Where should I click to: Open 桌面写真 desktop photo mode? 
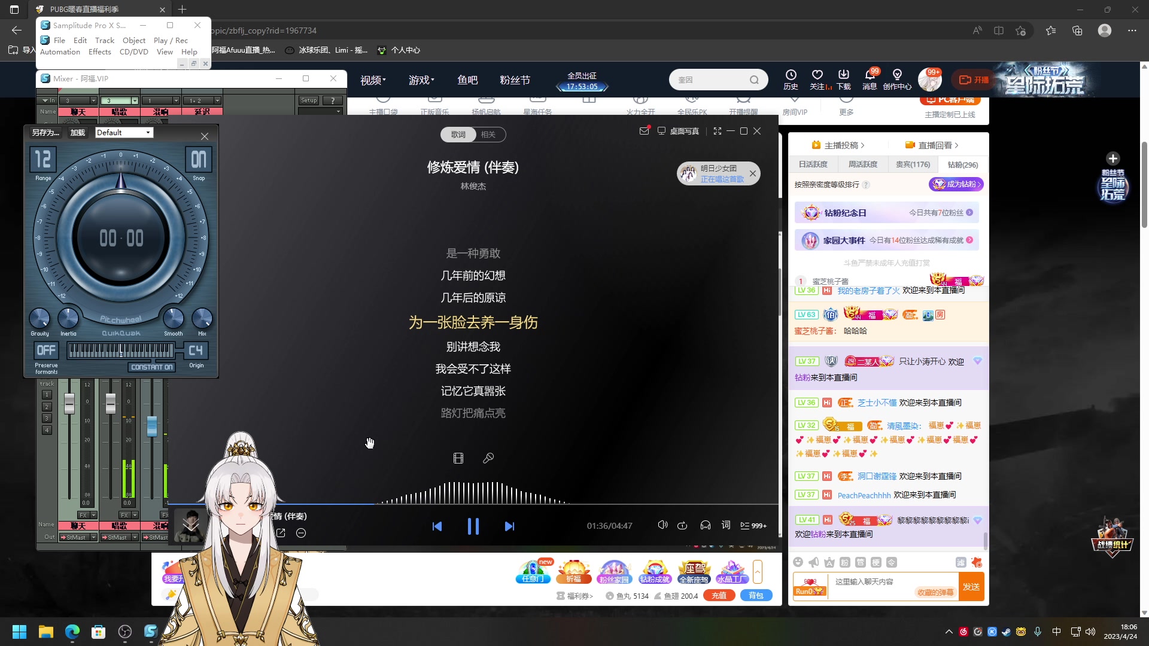(678, 131)
